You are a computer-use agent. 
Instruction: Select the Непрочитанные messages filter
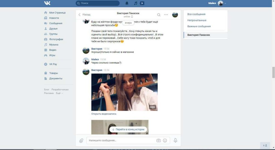(x=197, y=20)
